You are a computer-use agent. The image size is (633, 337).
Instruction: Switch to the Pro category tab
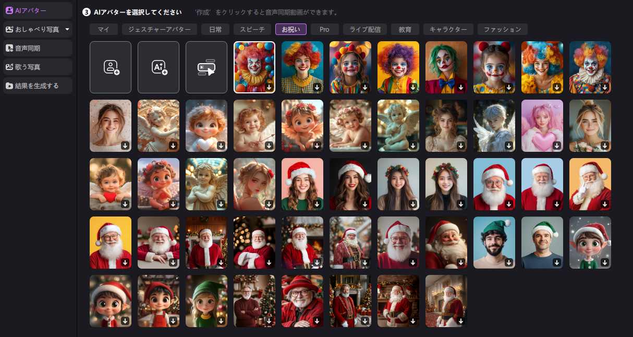(x=324, y=29)
